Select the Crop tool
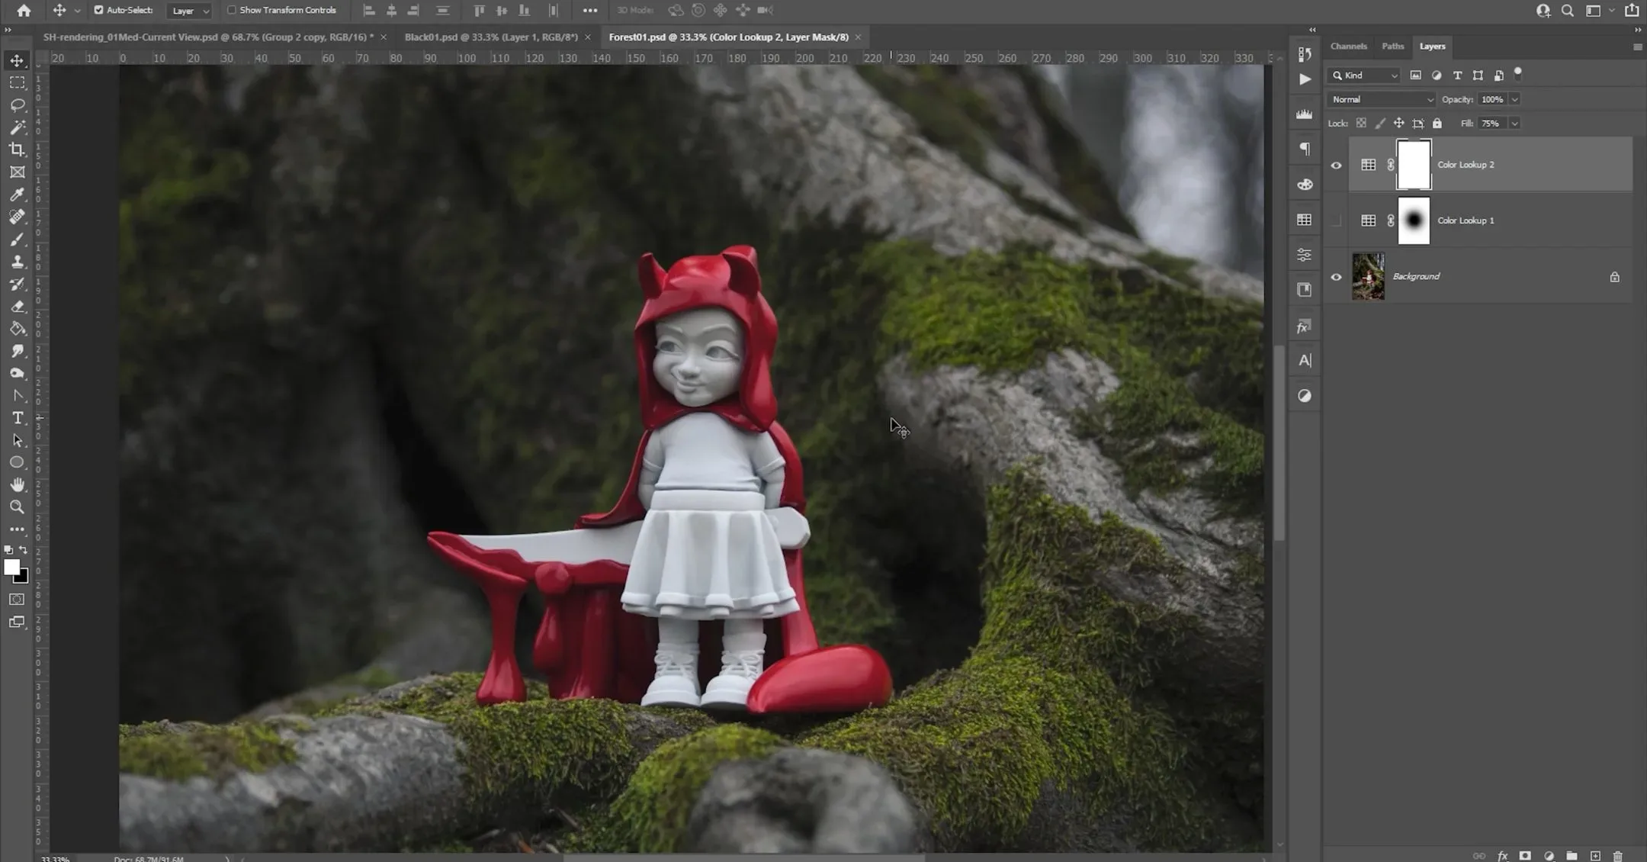 click(17, 150)
